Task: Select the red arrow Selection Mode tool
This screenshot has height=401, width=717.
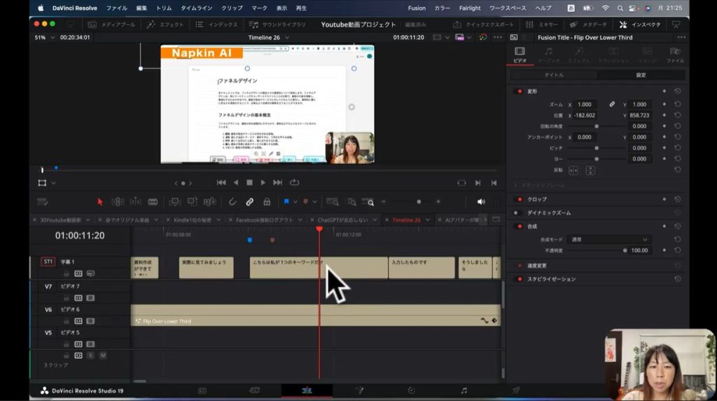Action: (99, 202)
